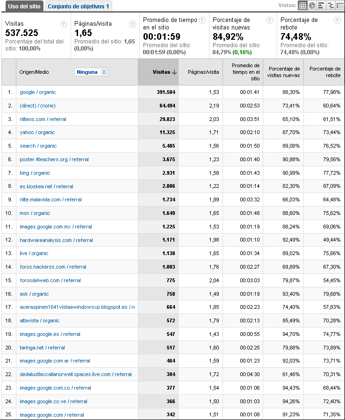Viewport: 345px width, 420px height.
Task: Click the 00:01:59 average time figure
Action: [x=162, y=37]
